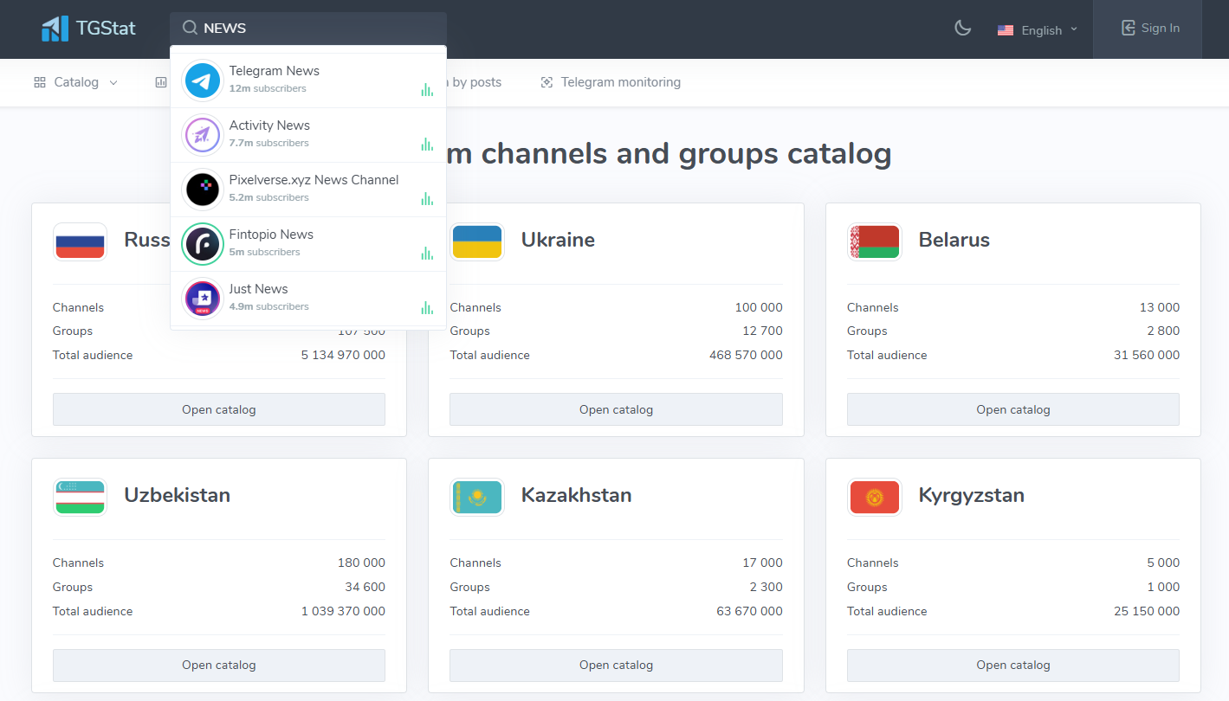The image size is (1229, 701).
Task: Click the Just News avatar
Action: pyautogui.click(x=203, y=299)
